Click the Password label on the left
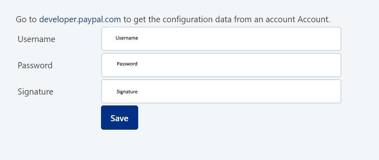 coord(35,65)
